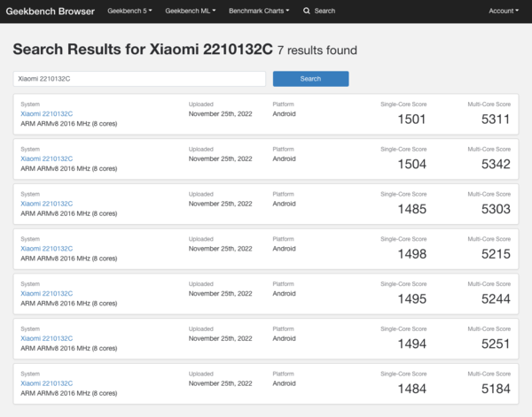Image resolution: width=532 pixels, height=417 pixels.
Task: Click the search magnifier icon in navbar
Action: (x=307, y=11)
